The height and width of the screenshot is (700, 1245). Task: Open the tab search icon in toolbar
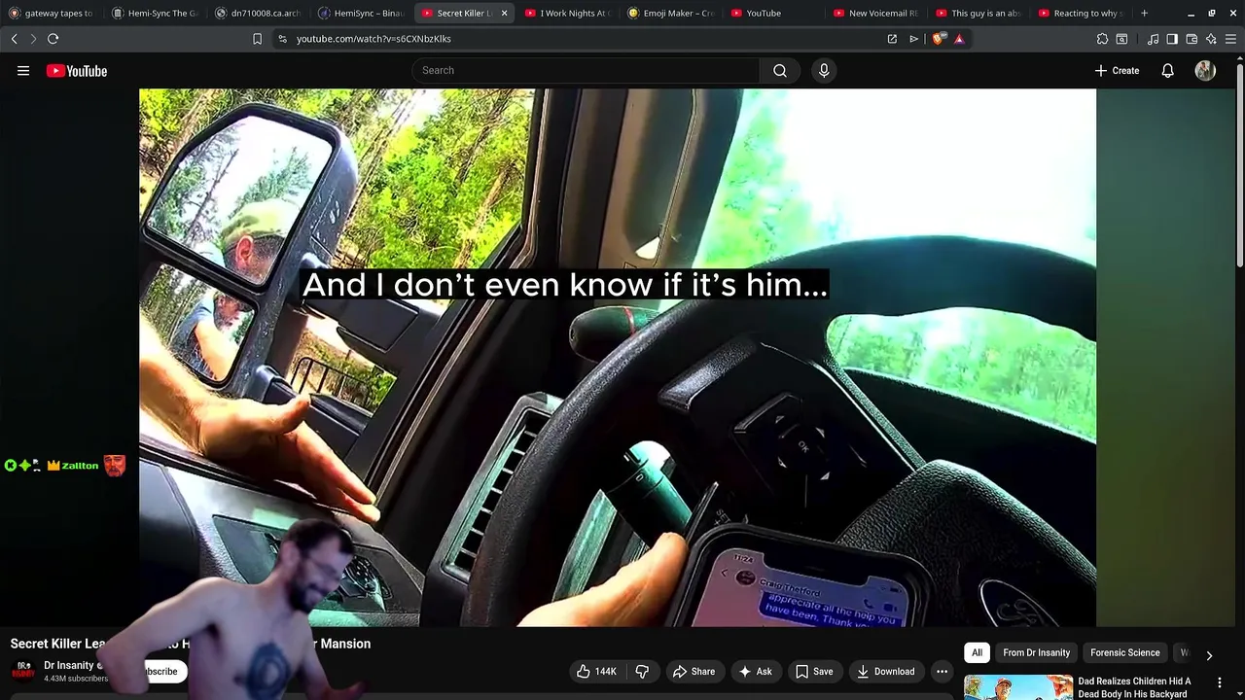(1121, 39)
